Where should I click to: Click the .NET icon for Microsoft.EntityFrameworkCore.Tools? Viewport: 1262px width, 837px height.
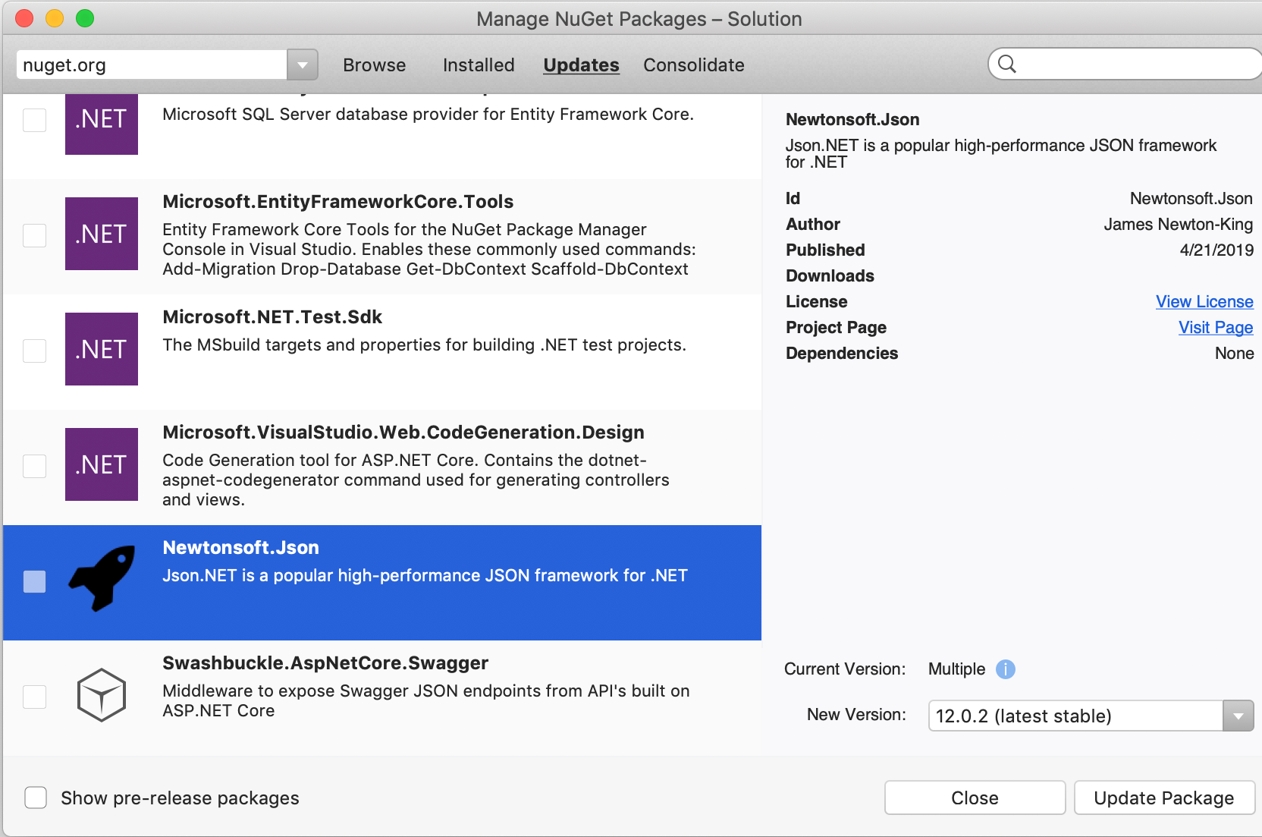coord(101,234)
